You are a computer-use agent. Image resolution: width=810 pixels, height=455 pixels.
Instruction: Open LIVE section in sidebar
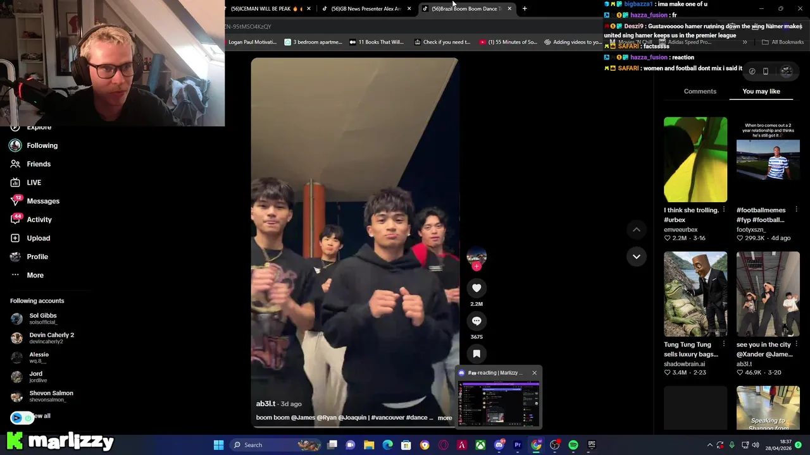point(25,183)
